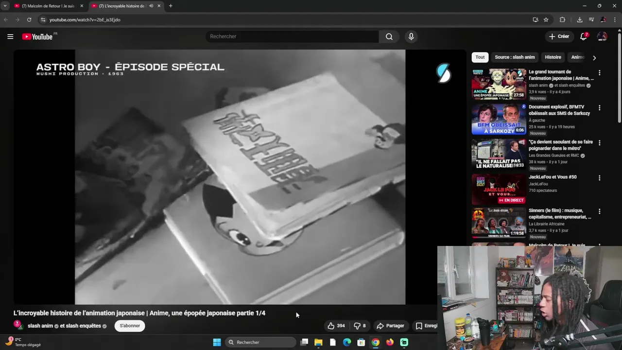Click the Rechercher YouTube search field

(x=292, y=36)
